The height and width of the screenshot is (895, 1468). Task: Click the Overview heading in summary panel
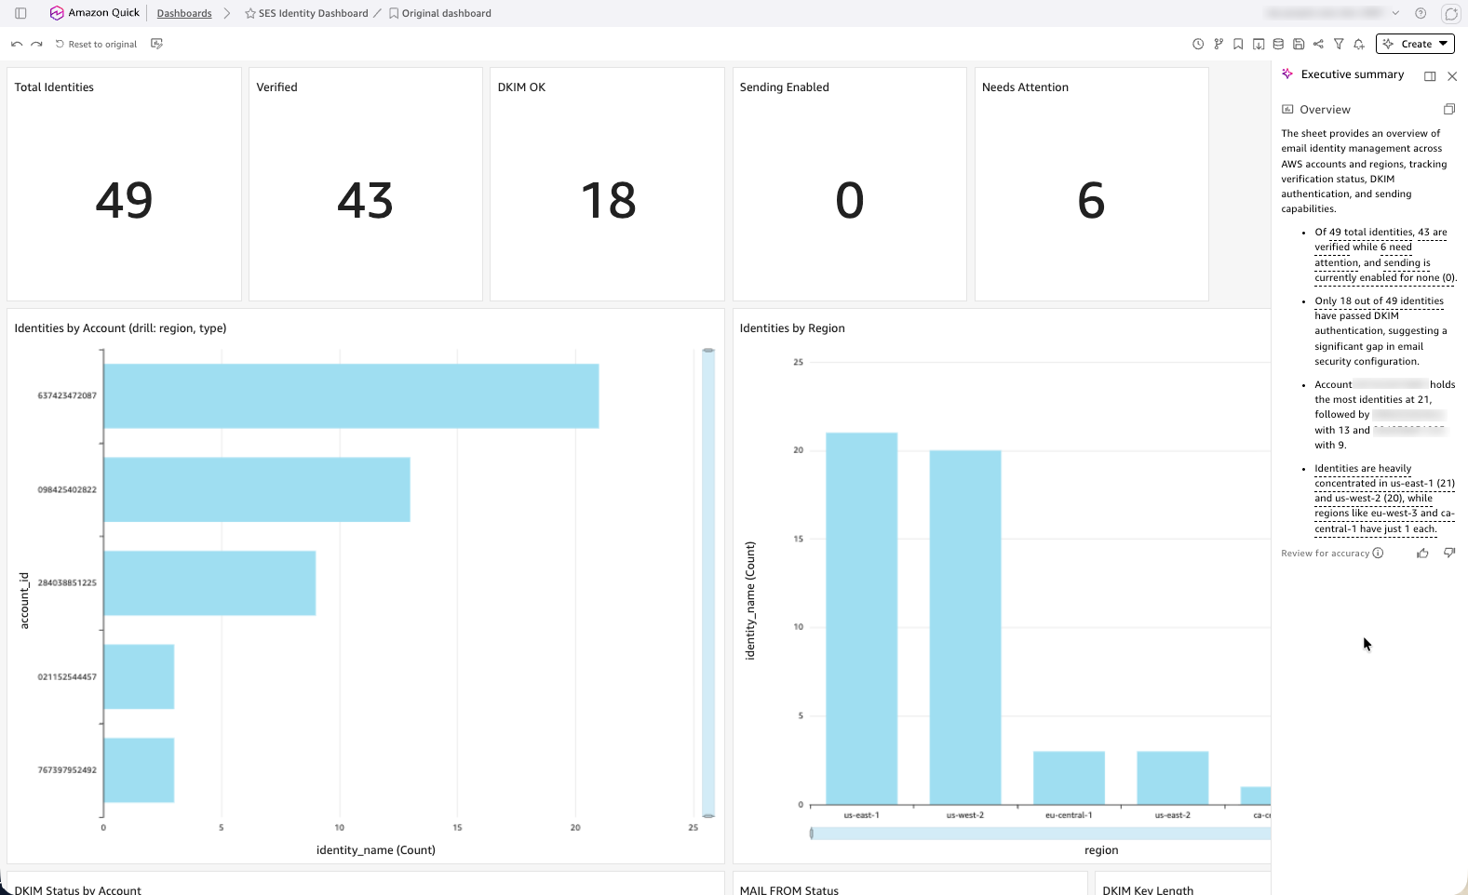(x=1325, y=109)
